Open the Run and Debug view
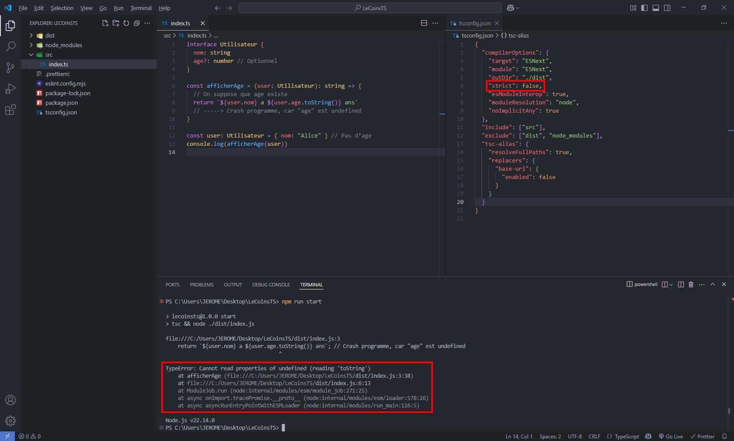This screenshot has height=441, width=734. point(10,89)
